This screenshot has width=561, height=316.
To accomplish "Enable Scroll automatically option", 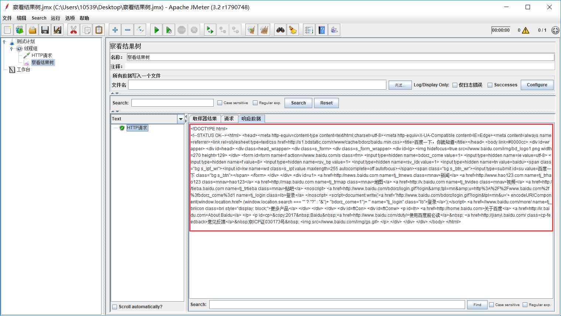I will 115,307.
